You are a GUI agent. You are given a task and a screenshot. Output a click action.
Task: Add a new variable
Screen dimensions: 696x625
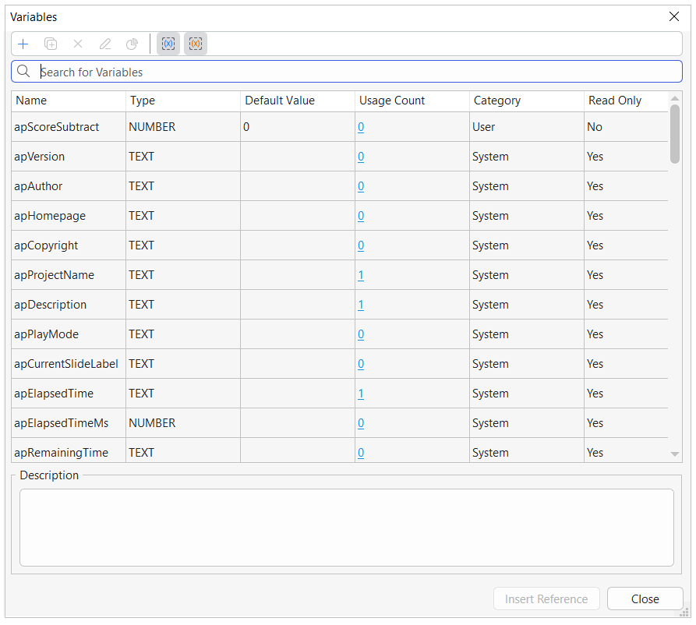tap(23, 44)
